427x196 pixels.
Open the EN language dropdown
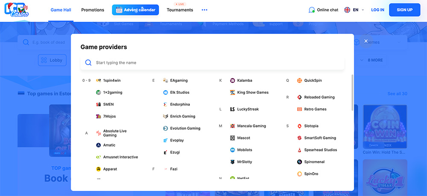click(x=354, y=10)
